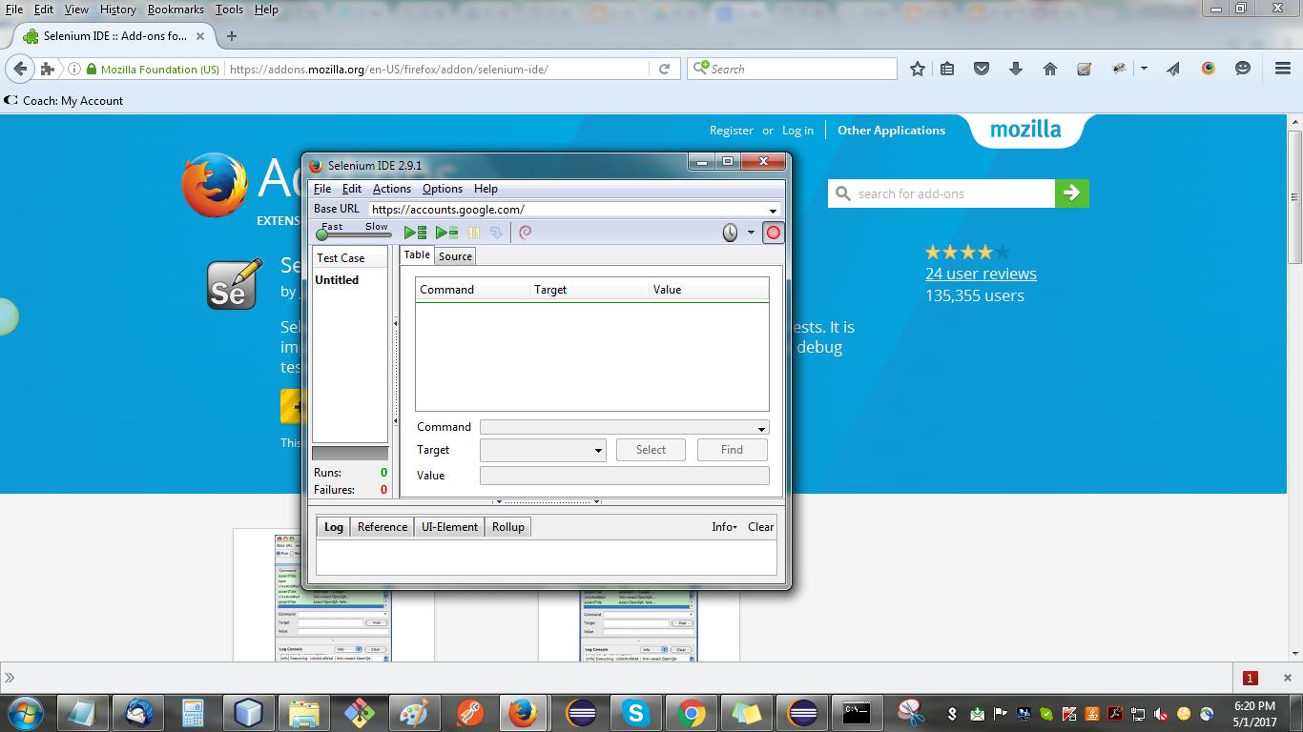The image size is (1303, 732).
Task: Click the rollup spiral icon in toolbar
Action: click(x=526, y=232)
